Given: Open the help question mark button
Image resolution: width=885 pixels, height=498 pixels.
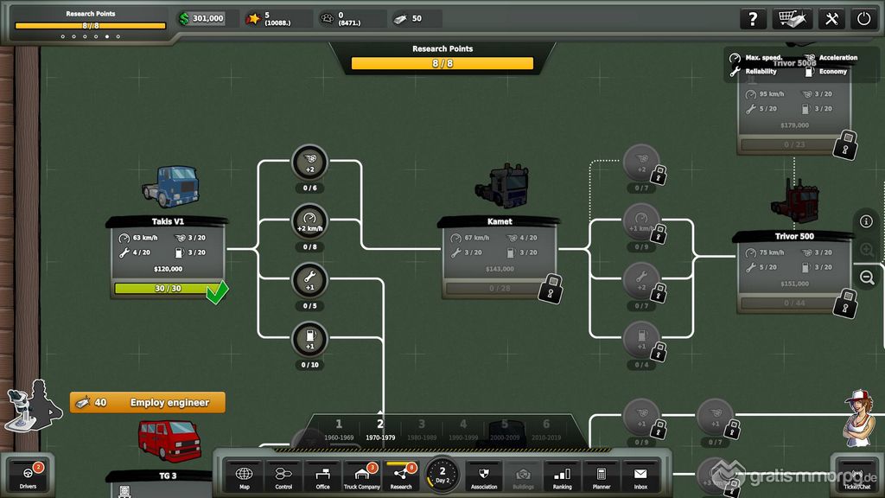Looking at the screenshot, I should [753, 19].
